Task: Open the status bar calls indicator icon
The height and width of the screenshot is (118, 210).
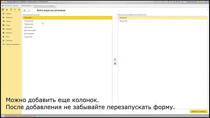Action: pyautogui.click(x=3, y=116)
